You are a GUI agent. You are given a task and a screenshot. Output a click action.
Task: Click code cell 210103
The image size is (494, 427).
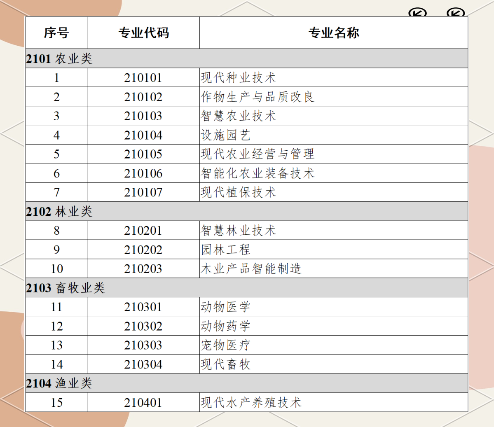click(143, 116)
